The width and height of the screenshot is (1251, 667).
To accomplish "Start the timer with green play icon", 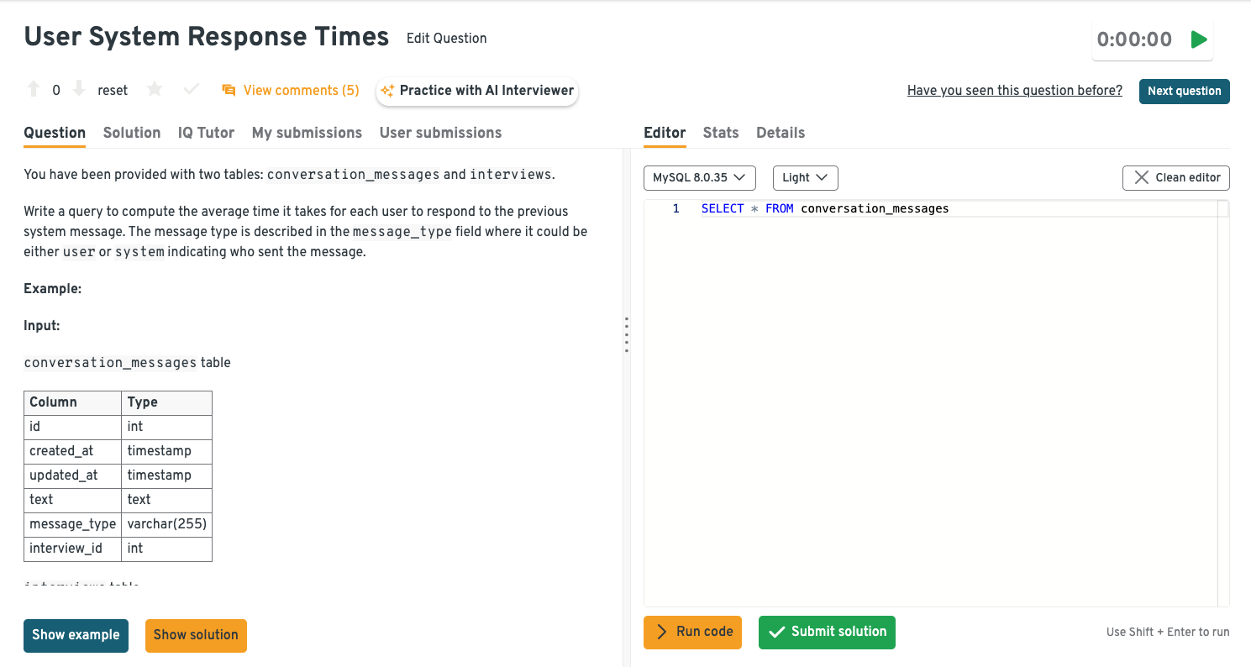I will click(x=1199, y=39).
